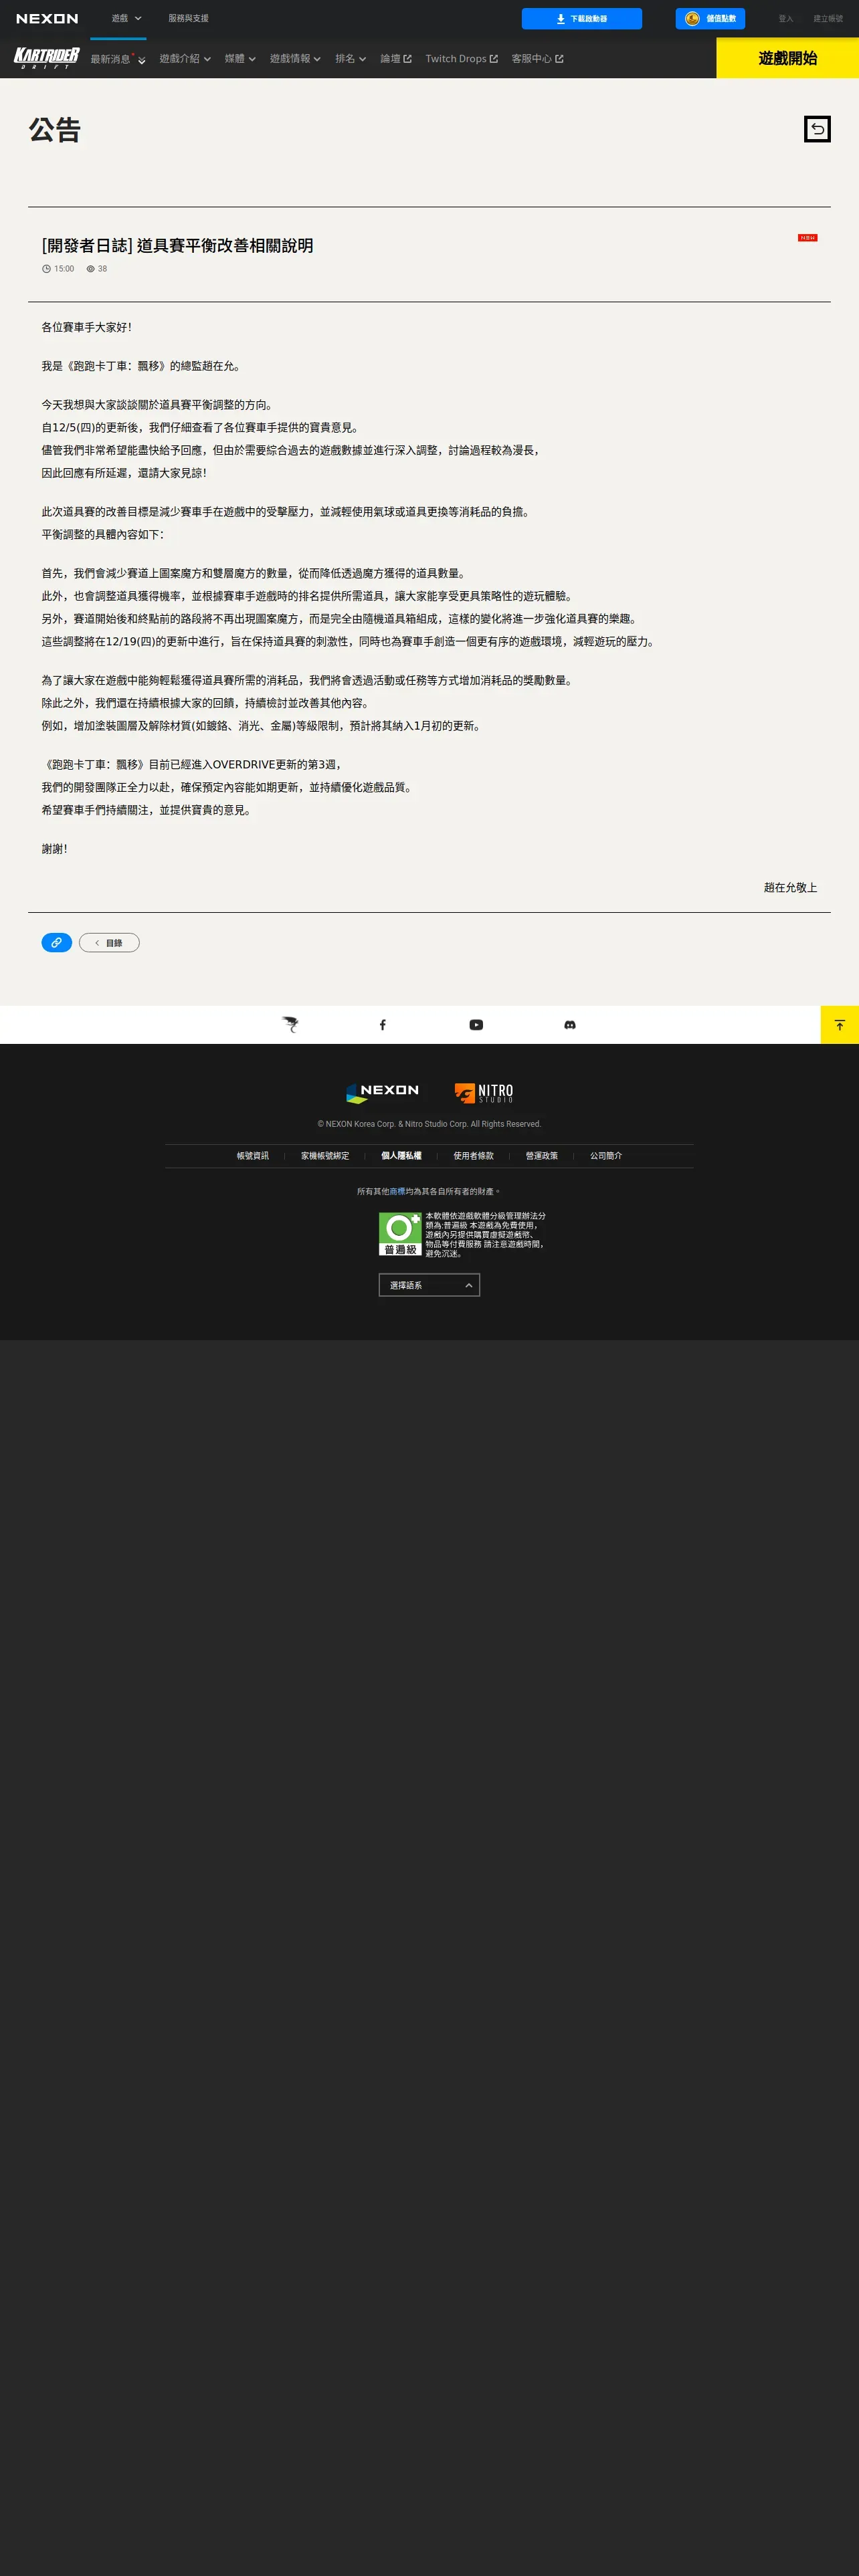Click the 普遍級 game rating badge
859x2576 pixels.
400,1234
